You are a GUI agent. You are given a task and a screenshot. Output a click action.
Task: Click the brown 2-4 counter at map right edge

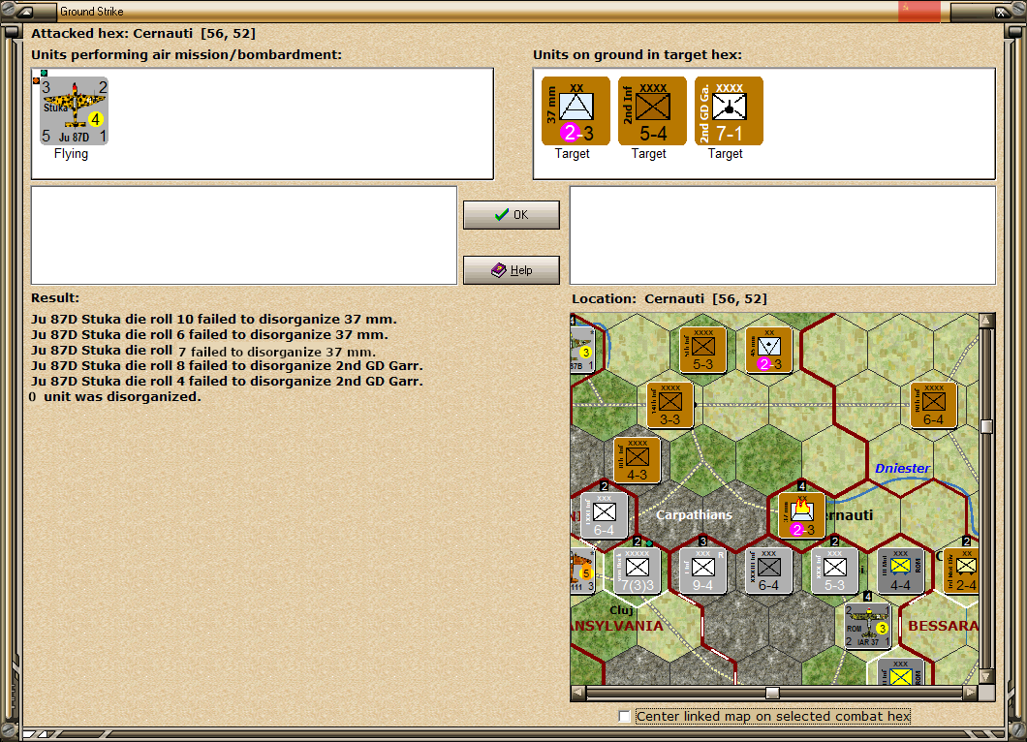(x=961, y=571)
